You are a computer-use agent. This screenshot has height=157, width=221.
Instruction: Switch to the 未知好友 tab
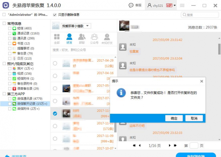click(107, 39)
